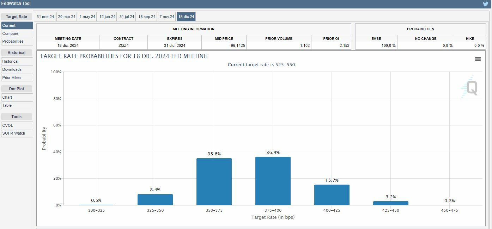Image resolution: width=492 pixels, height=229 pixels.
Task: Choose the 7 nov.24 meeting tab
Action: 167,17
